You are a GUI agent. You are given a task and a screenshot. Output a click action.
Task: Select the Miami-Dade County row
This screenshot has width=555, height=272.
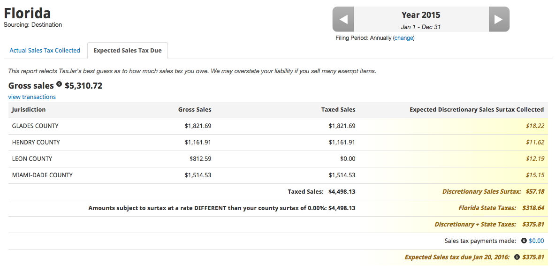(x=278, y=175)
